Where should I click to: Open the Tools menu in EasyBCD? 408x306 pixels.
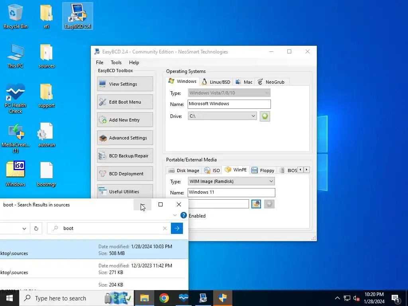[116, 63]
